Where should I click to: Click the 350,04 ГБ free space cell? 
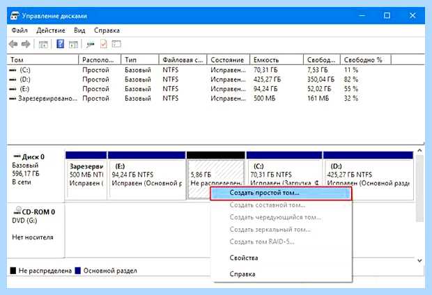point(321,79)
